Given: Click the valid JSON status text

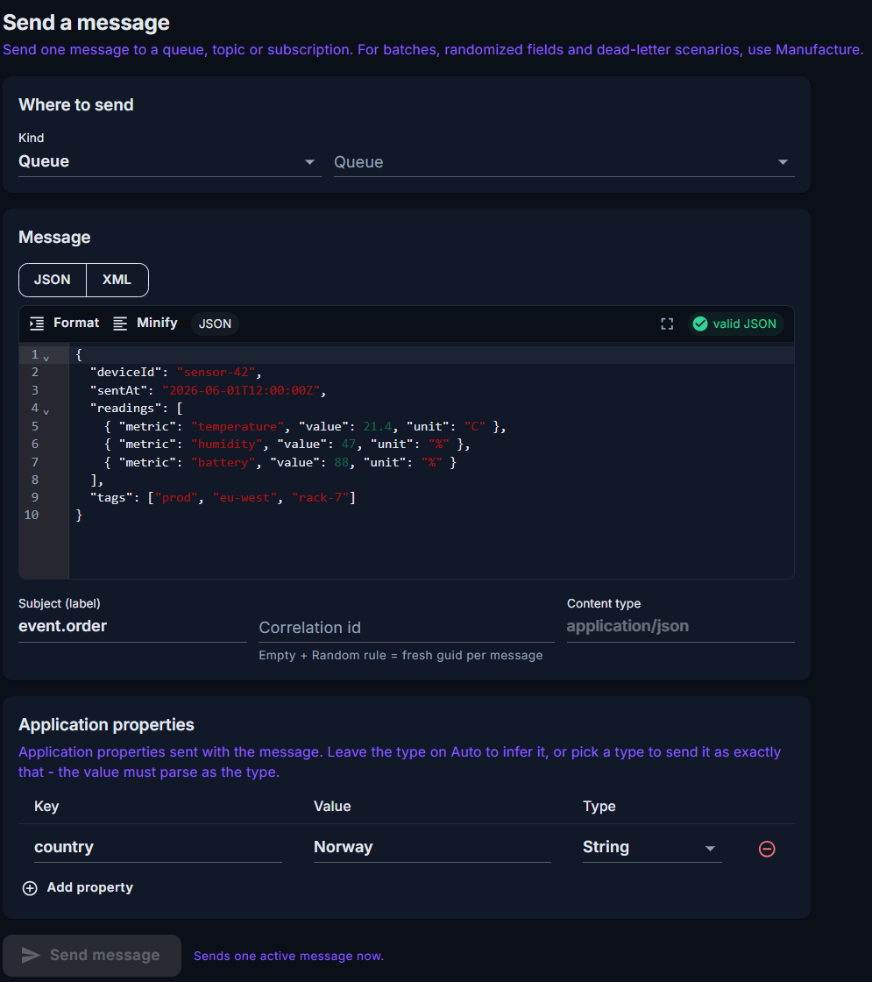Looking at the screenshot, I should [744, 324].
